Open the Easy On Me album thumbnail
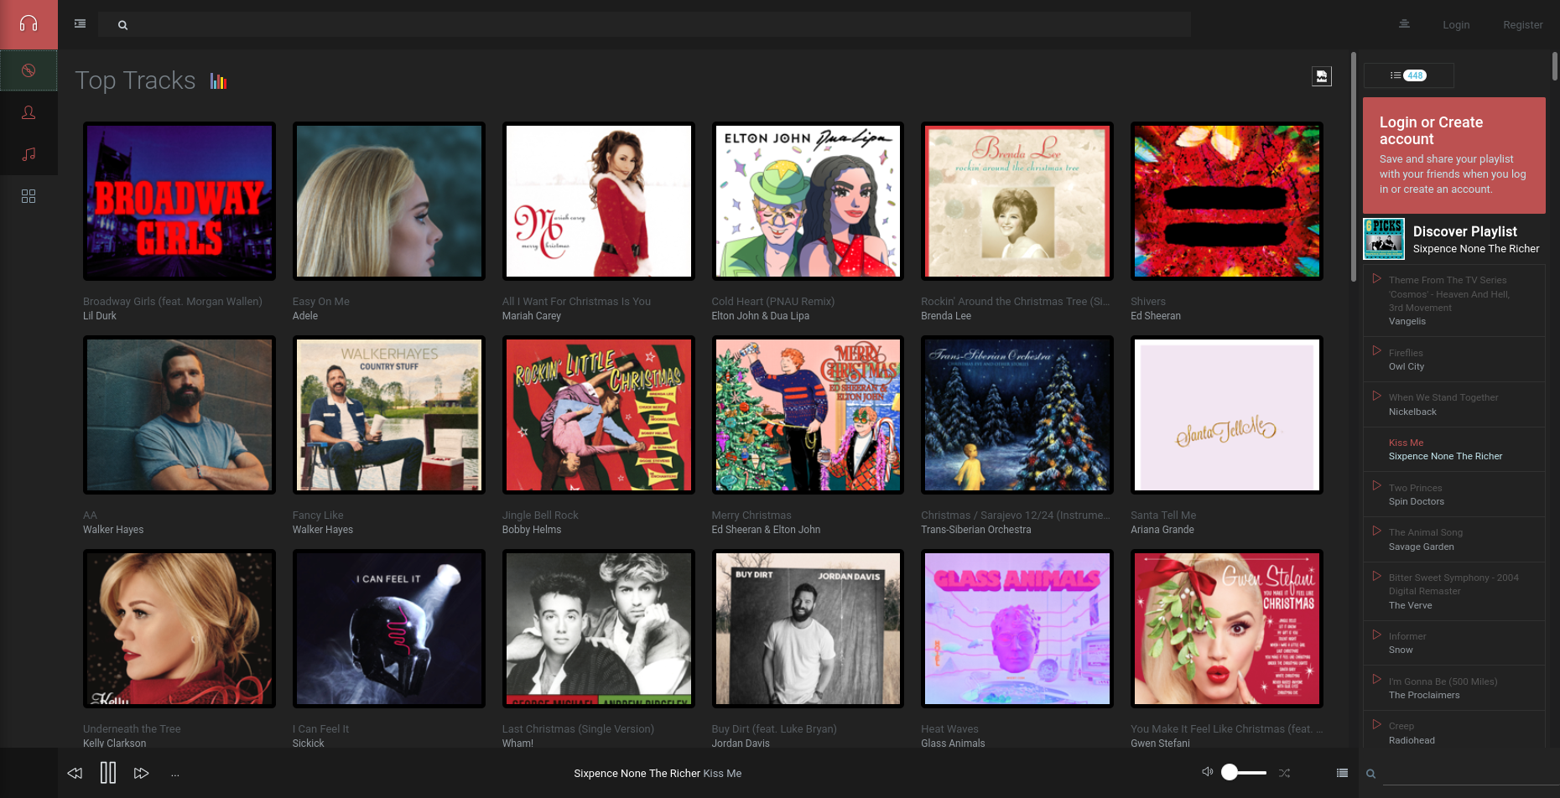The image size is (1560, 798). pyautogui.click(x=389, y=201)
